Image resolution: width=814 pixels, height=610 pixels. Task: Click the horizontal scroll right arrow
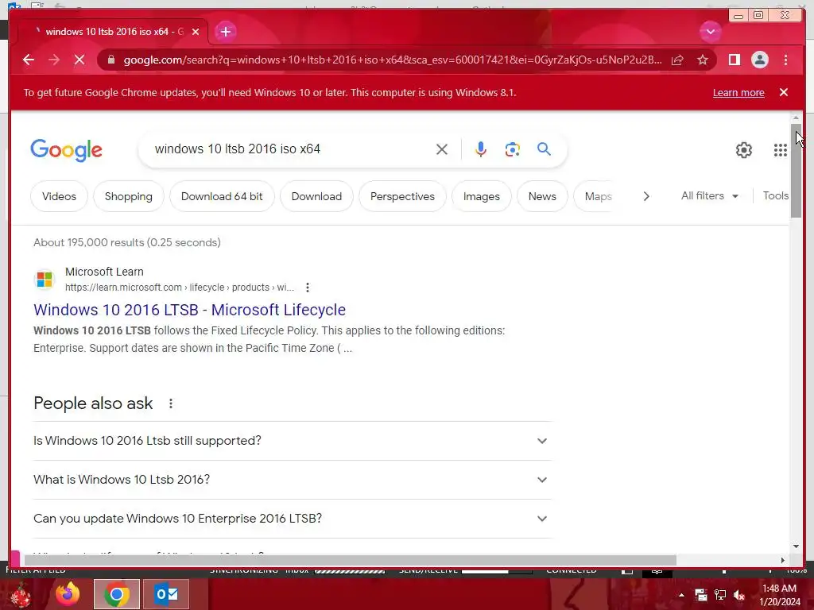783,560
